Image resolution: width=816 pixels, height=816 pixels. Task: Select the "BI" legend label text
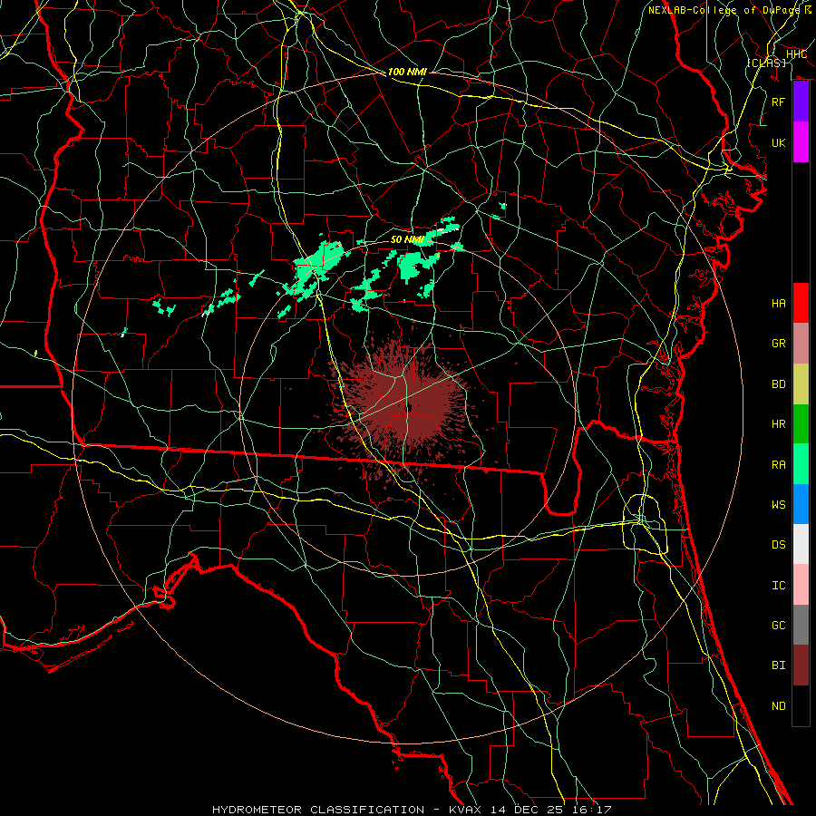point(778,665)
